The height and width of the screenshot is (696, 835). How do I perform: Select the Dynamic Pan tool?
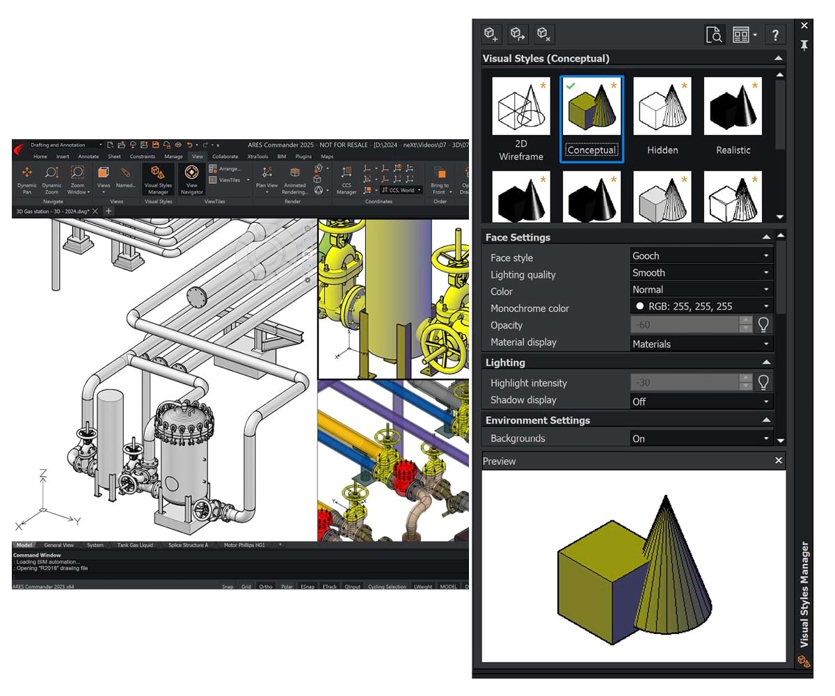[x=27, y=180]
